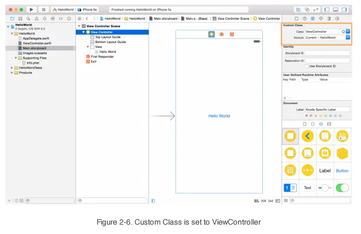This screenshot has height=234, width=361.
Task: Choose the red label color swatch
Action: coord(311,116)
